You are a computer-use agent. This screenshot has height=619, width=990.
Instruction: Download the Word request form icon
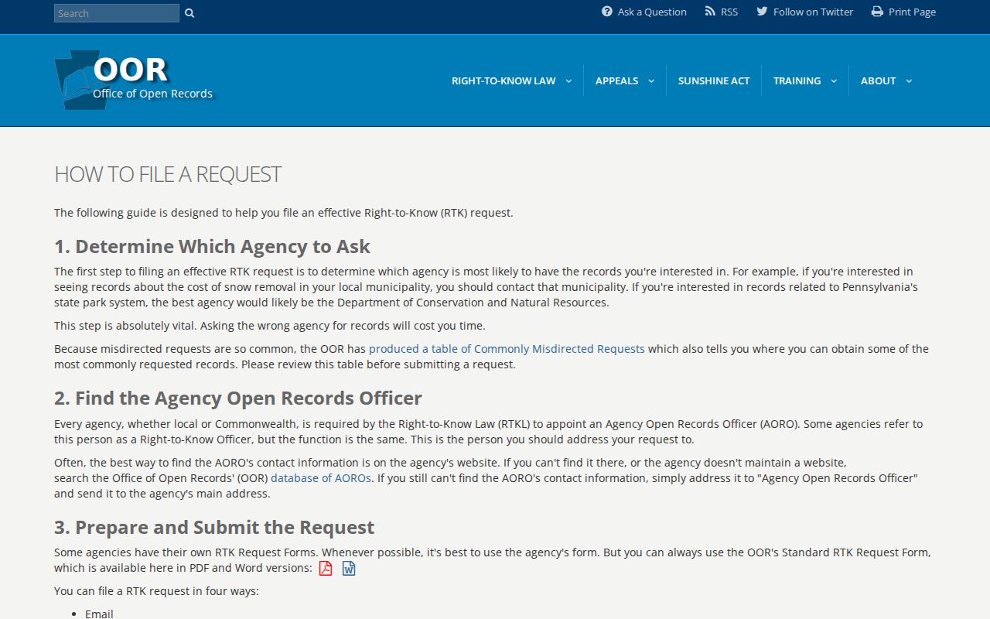349,568
